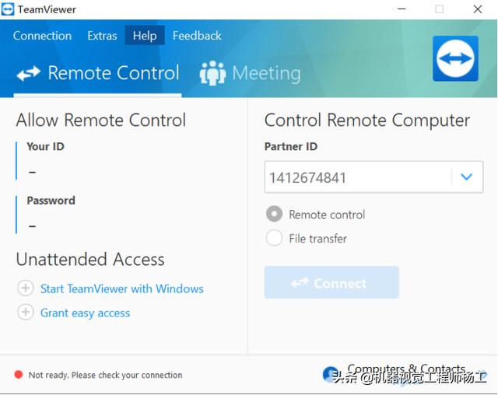Click the plus icon beside Grant easy access
The width and height of the screenshot is (498, 395).
tap(26, 313)
